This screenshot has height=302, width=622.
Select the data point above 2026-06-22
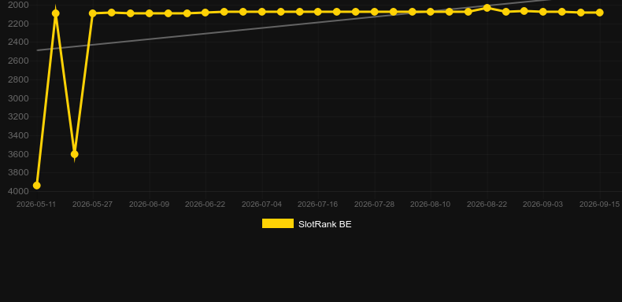pyautogui.click(x=205, y=13)
